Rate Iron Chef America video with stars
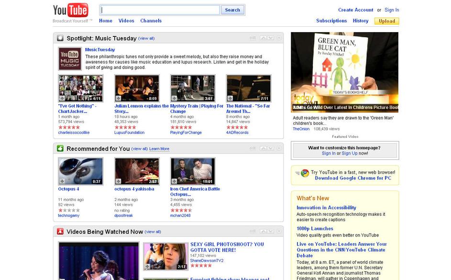 181,210
